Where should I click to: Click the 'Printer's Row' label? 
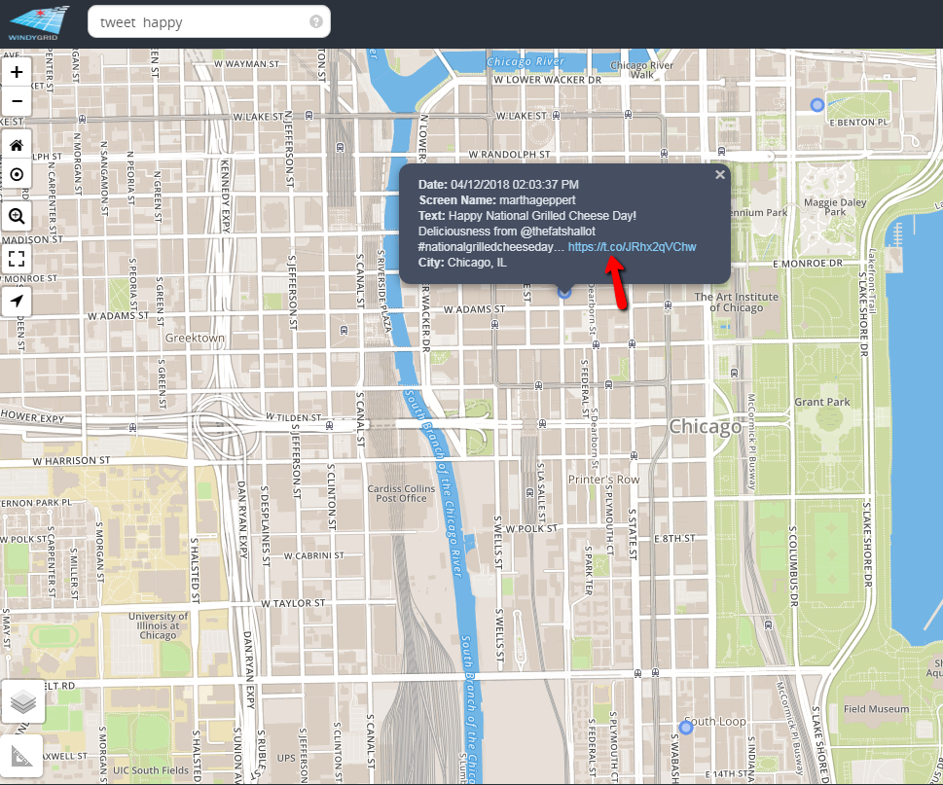tap(603, 480)
